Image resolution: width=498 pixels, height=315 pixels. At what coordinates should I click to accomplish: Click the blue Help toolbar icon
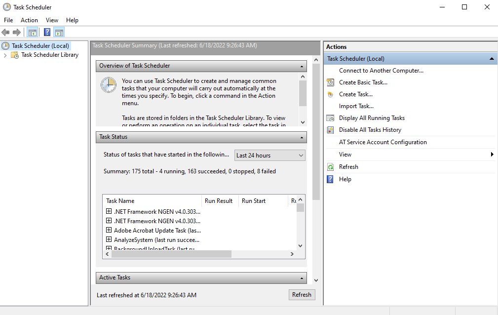[47, 32]
